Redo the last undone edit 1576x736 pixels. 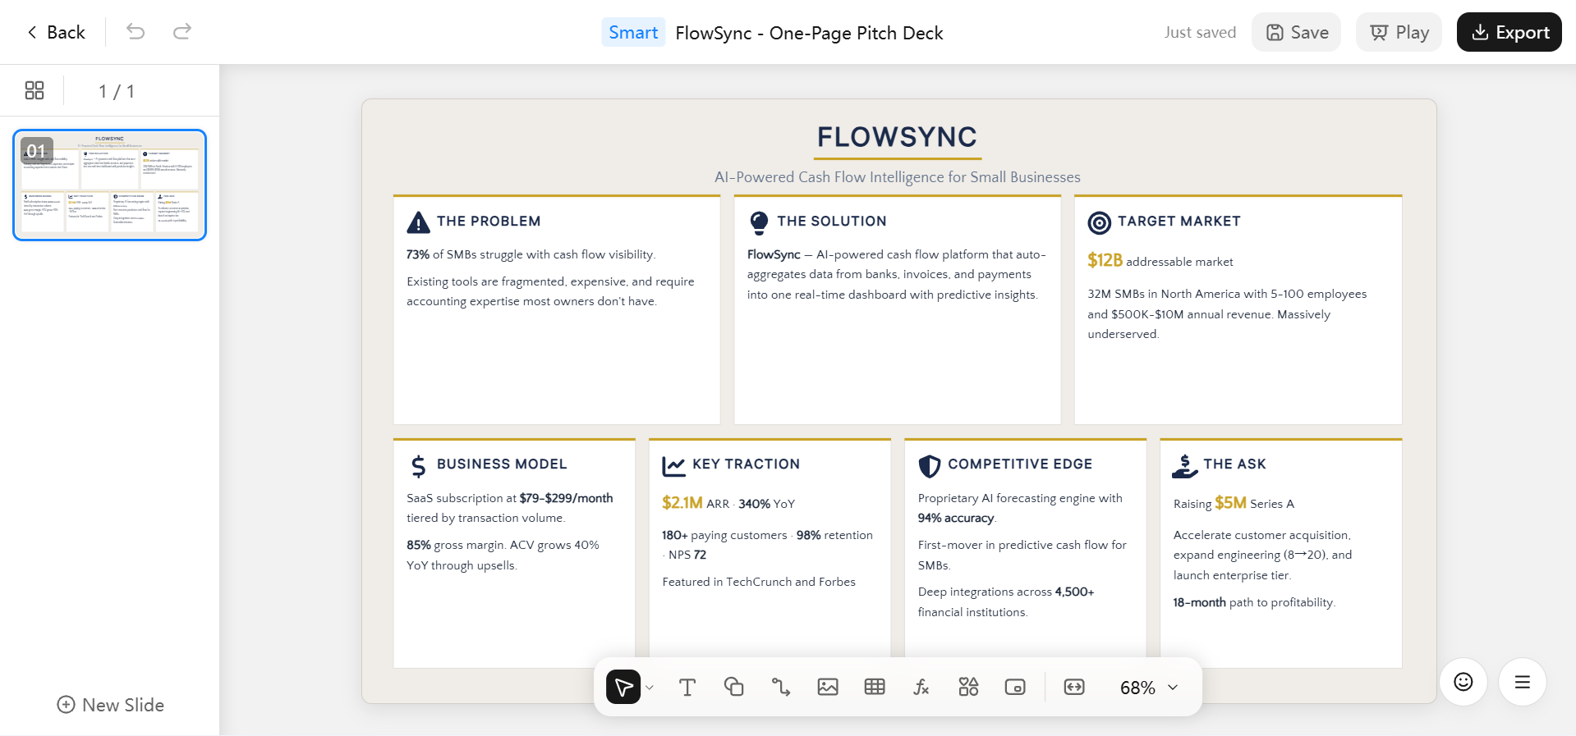182,32
